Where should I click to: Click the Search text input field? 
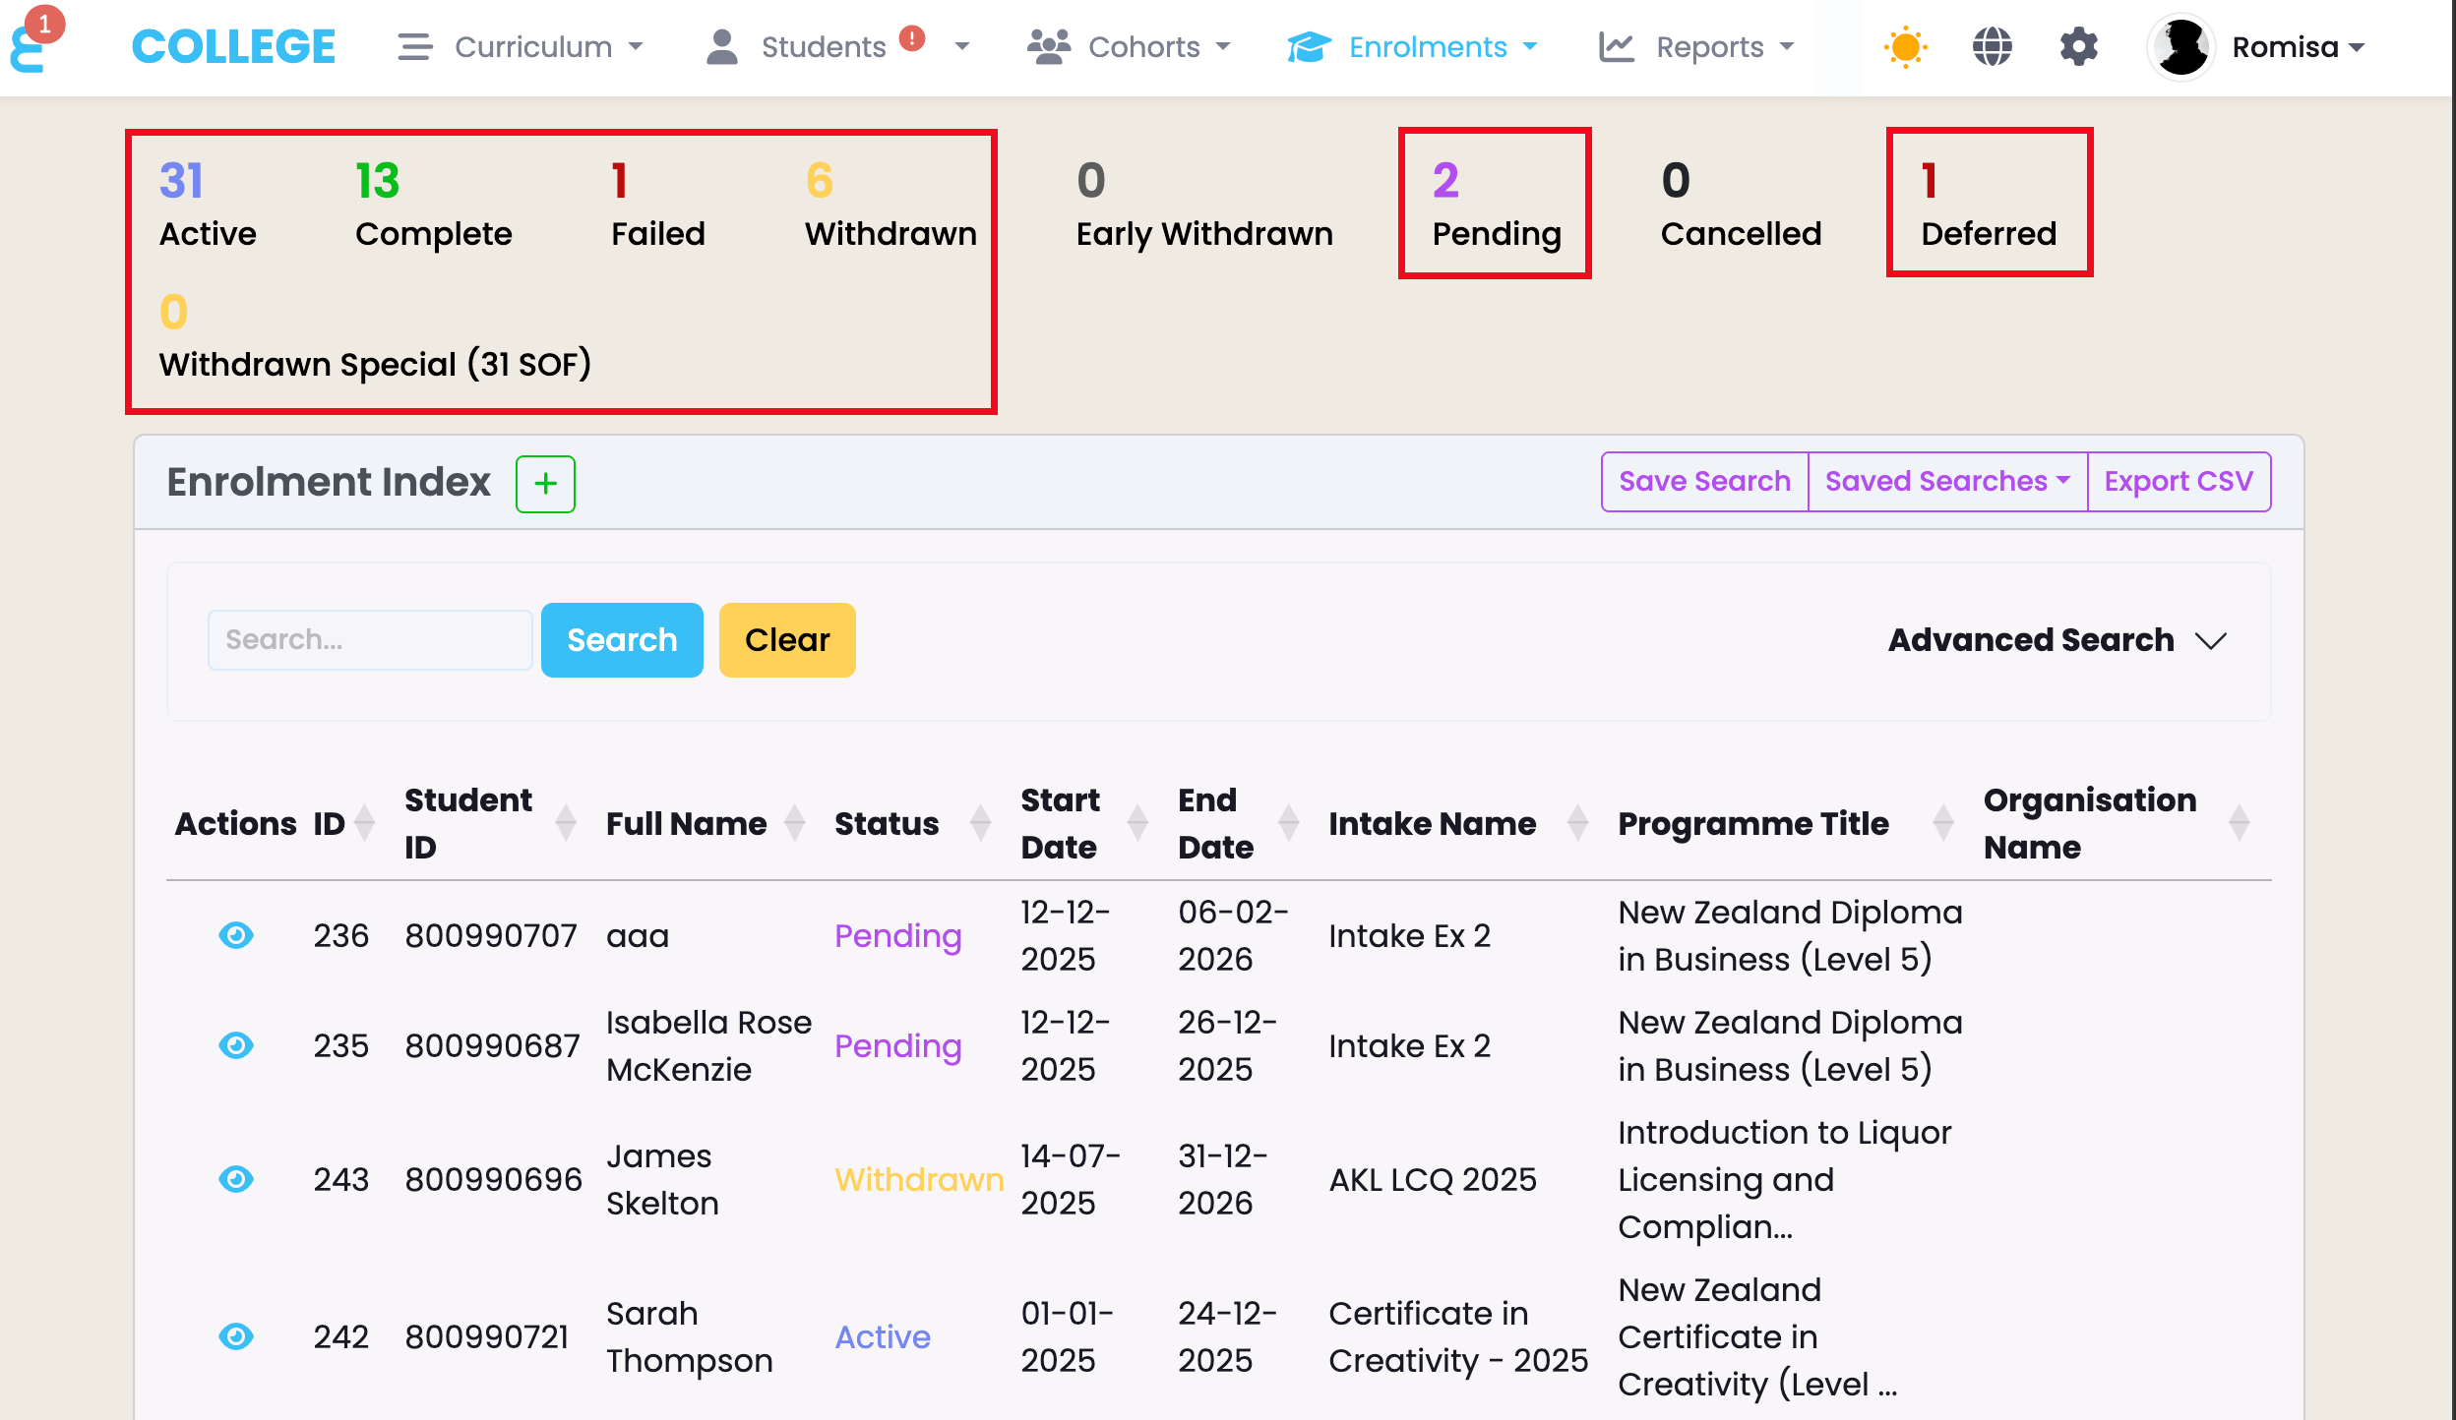tap(370, 640)
